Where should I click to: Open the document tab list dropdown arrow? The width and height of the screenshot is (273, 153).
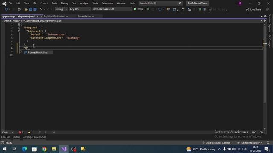point(261,16)
